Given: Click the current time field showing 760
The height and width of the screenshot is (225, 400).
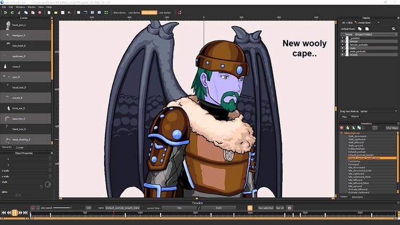Looking at the screenshot, I should click(179, 208).
